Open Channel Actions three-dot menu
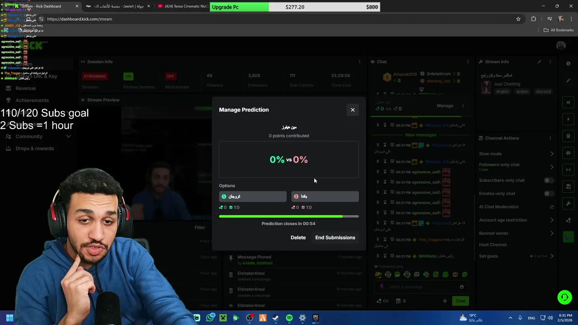The image size is (578, 325). [x=550, y=138]
